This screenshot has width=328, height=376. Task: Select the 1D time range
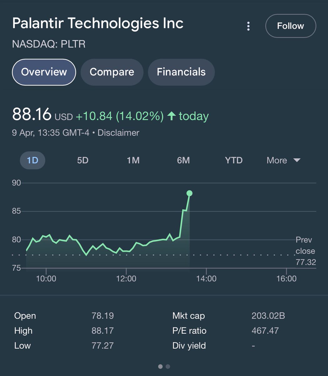click(x=33, y=160)
